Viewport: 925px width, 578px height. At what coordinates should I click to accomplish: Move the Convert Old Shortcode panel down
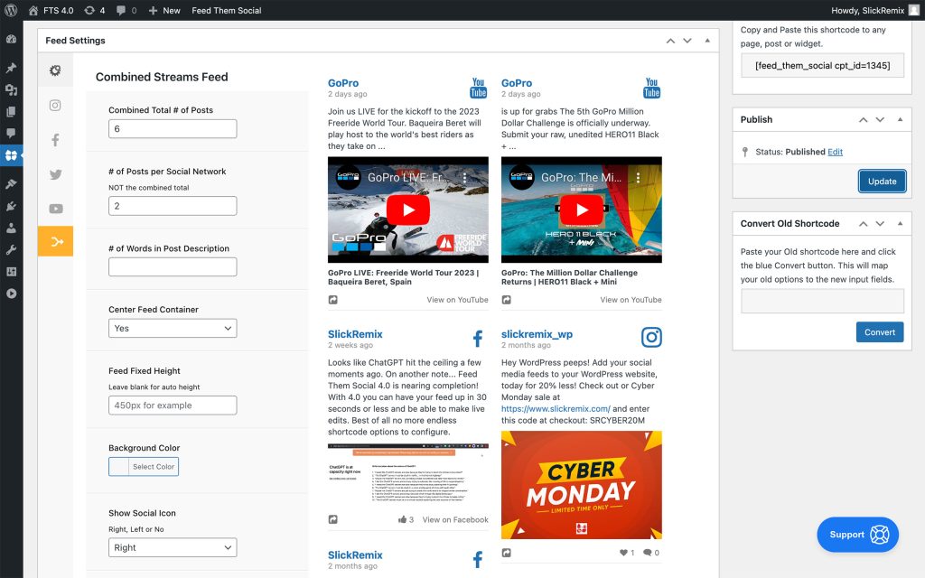(880, 224)
